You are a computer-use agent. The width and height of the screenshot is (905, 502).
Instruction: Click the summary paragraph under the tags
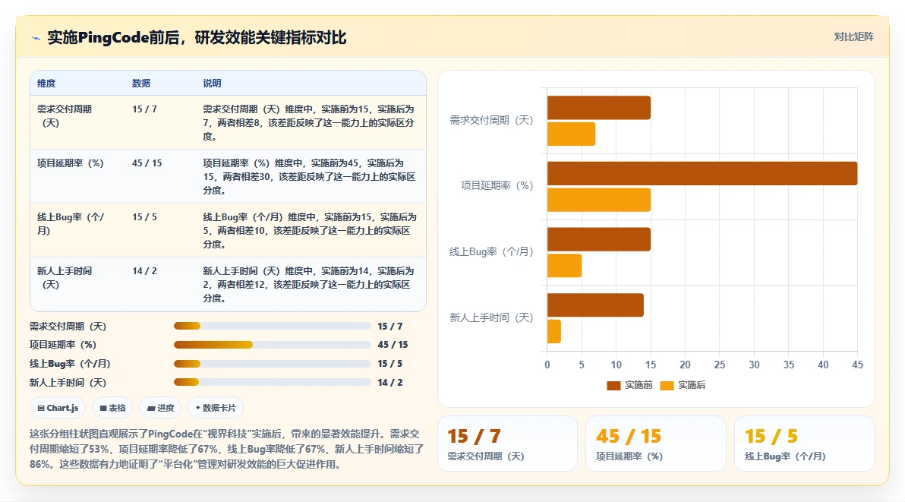point(227,449)
